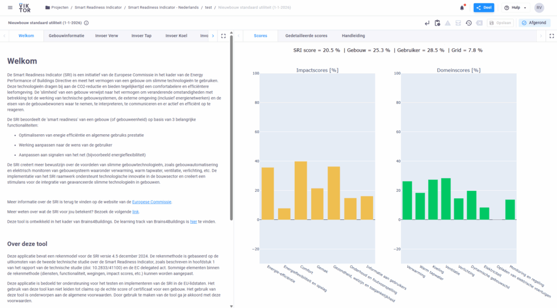
Task: Open the Invoer Tap tab
Action: (x=141, y=36)
